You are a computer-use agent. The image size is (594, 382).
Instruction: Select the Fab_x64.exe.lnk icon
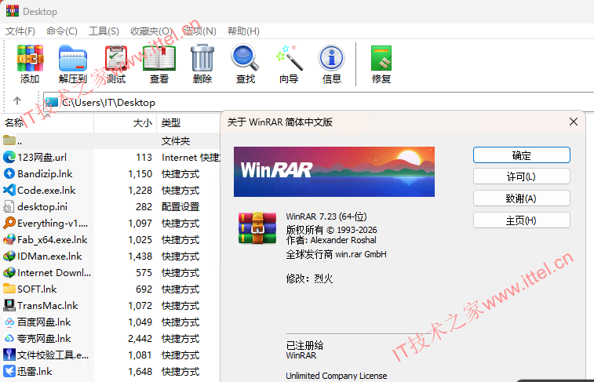coord(9,240)
